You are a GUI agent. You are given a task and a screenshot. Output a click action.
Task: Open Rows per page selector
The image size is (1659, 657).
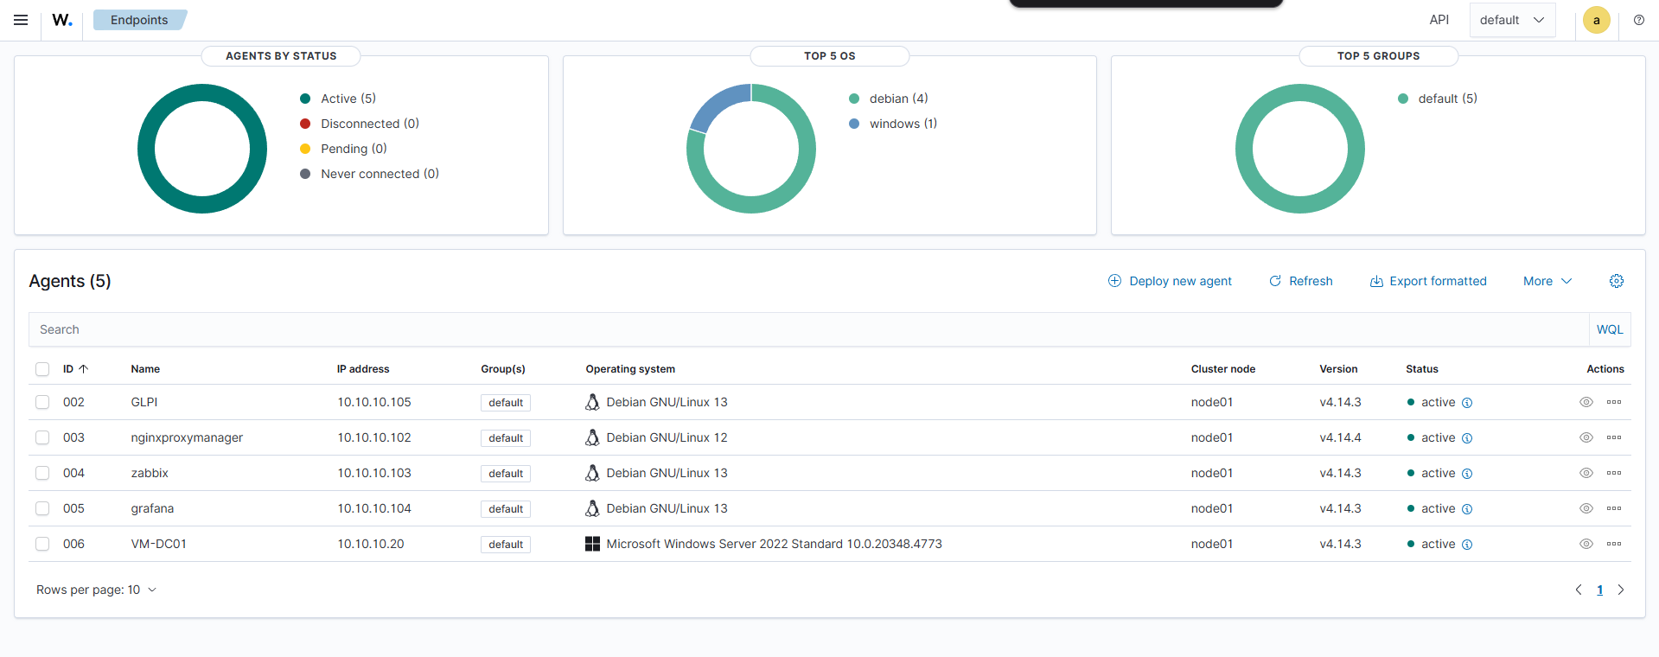pyautogui.click(x=96, y=590)
